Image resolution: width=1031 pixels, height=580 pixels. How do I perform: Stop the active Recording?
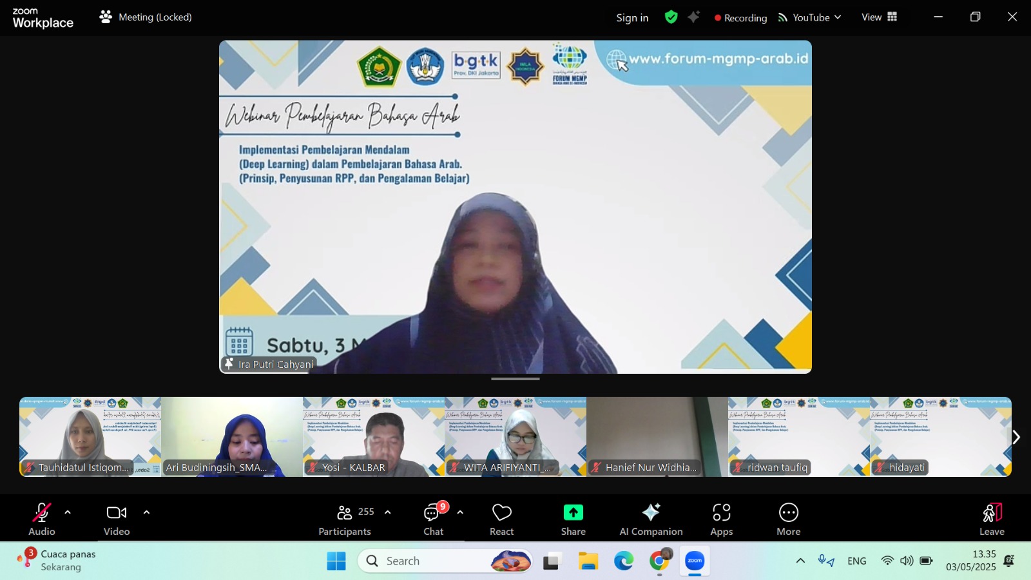[x=740, y=17]
